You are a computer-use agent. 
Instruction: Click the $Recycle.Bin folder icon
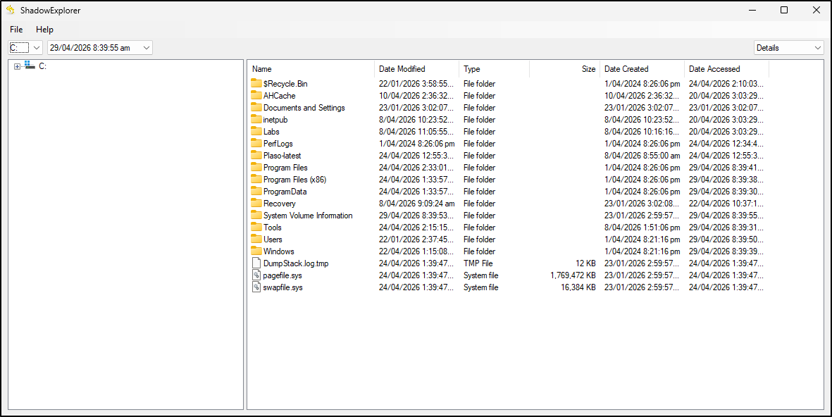(256, 83)
